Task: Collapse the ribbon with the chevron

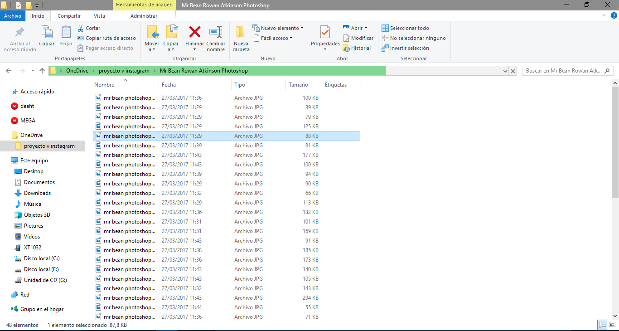Action: tap(603, 16)
